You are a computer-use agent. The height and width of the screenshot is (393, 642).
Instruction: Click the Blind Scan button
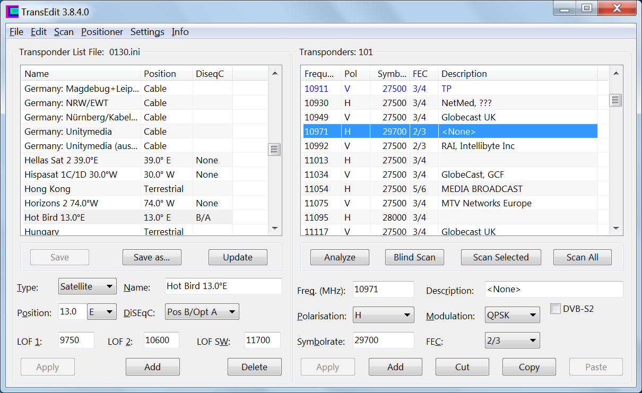tap(414, 257)
